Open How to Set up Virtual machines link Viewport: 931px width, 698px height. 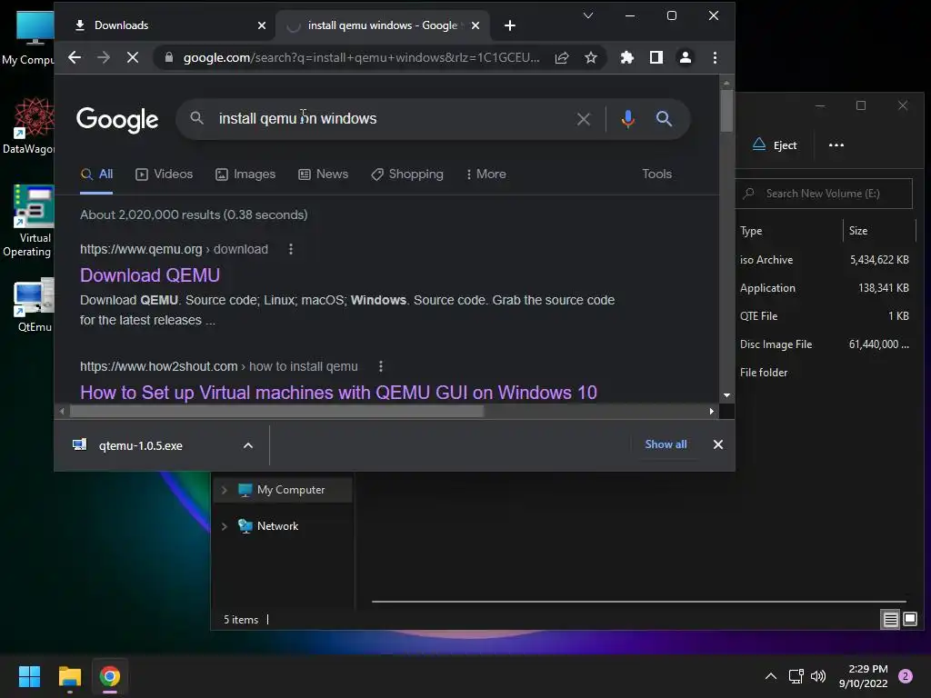[338, 393]
